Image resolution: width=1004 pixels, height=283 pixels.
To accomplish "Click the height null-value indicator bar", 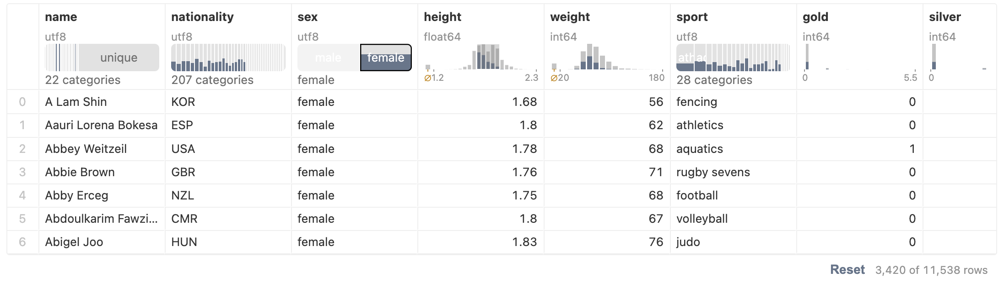I will pyautogui.click(x=428, y=67).
